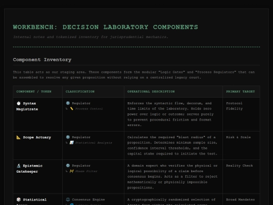Click the 'Enforces the syntactic flow' description
The height and width of the screenshot is (205, 273).
(170, 114)
